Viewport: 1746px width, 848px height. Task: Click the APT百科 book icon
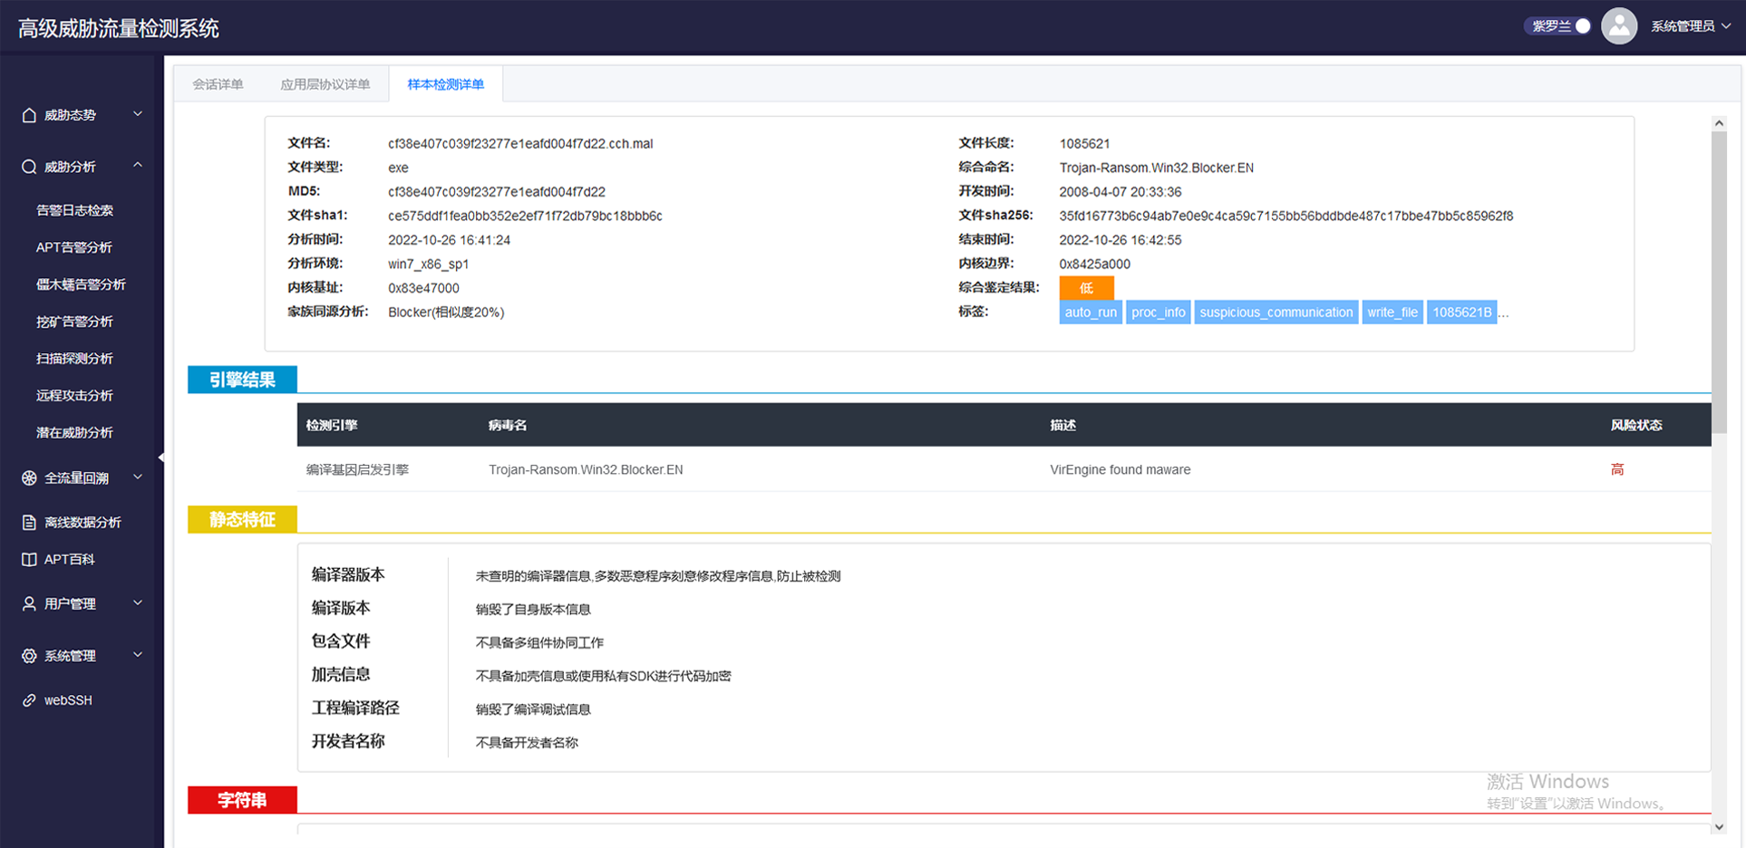pos(29,559)
